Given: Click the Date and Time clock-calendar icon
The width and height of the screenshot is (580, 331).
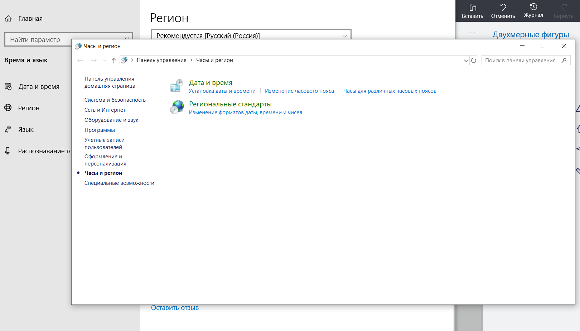Looking at the screenshot, I should pyautogui.click(x=177, y=86).
